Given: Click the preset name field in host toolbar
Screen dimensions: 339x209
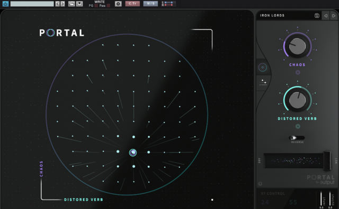Looking at the screenshot, I should (x=32, y=4).
